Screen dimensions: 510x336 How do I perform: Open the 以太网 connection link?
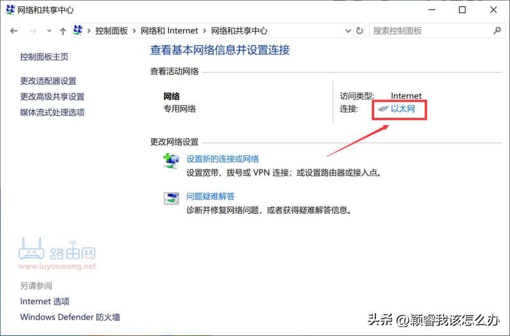tap(403, 108)
